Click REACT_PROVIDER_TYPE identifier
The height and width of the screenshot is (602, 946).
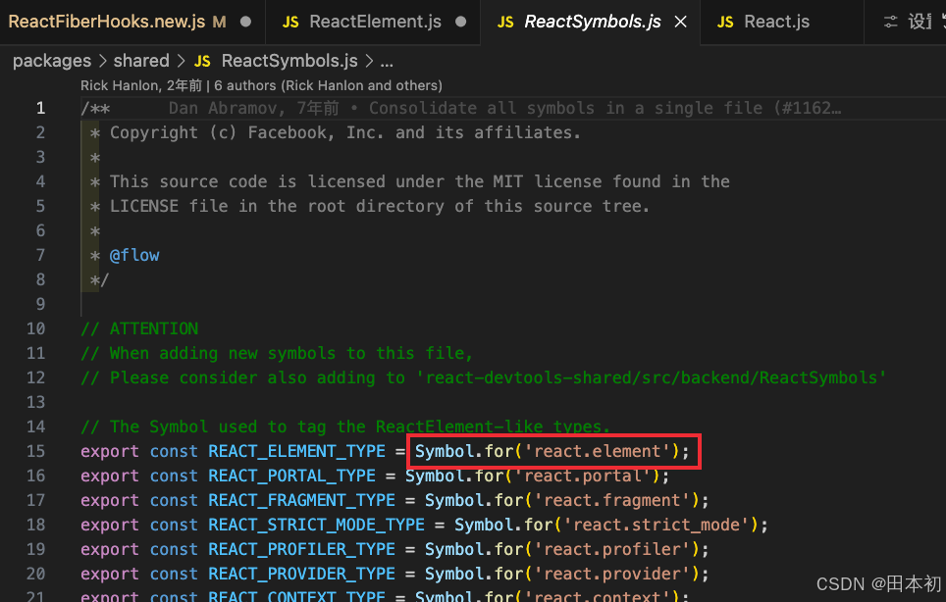301,575
